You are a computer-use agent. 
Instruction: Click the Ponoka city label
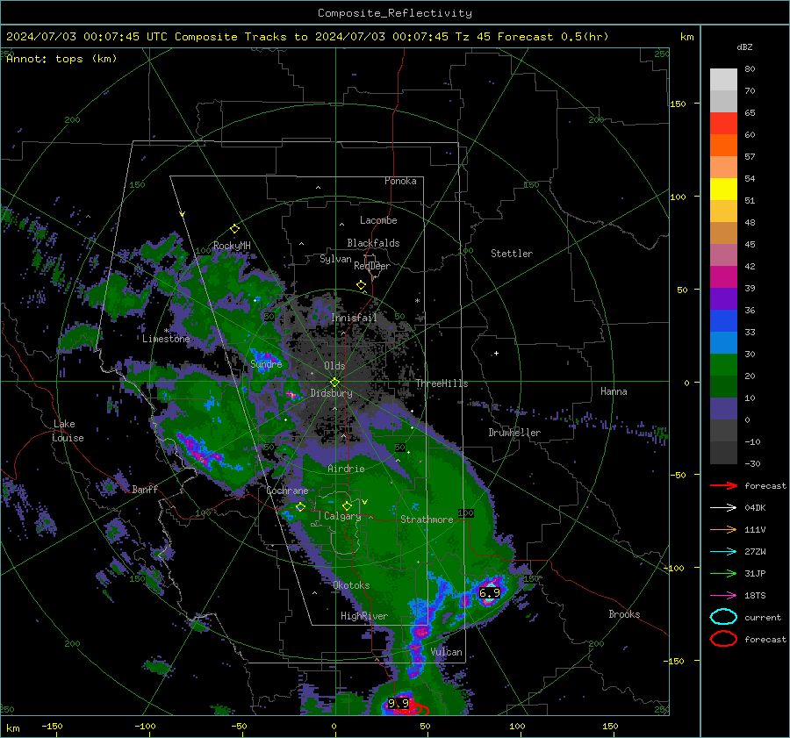(x=400, y=181)
